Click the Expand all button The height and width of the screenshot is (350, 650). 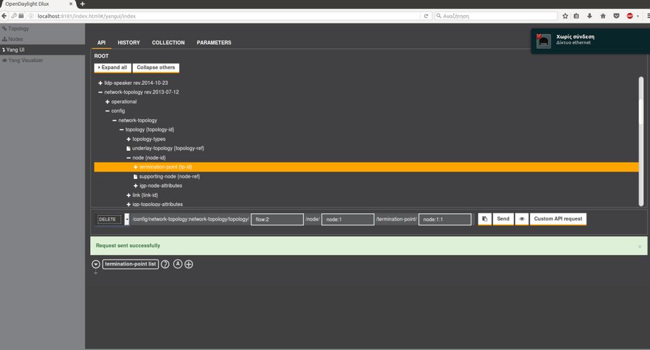[112, 67]
